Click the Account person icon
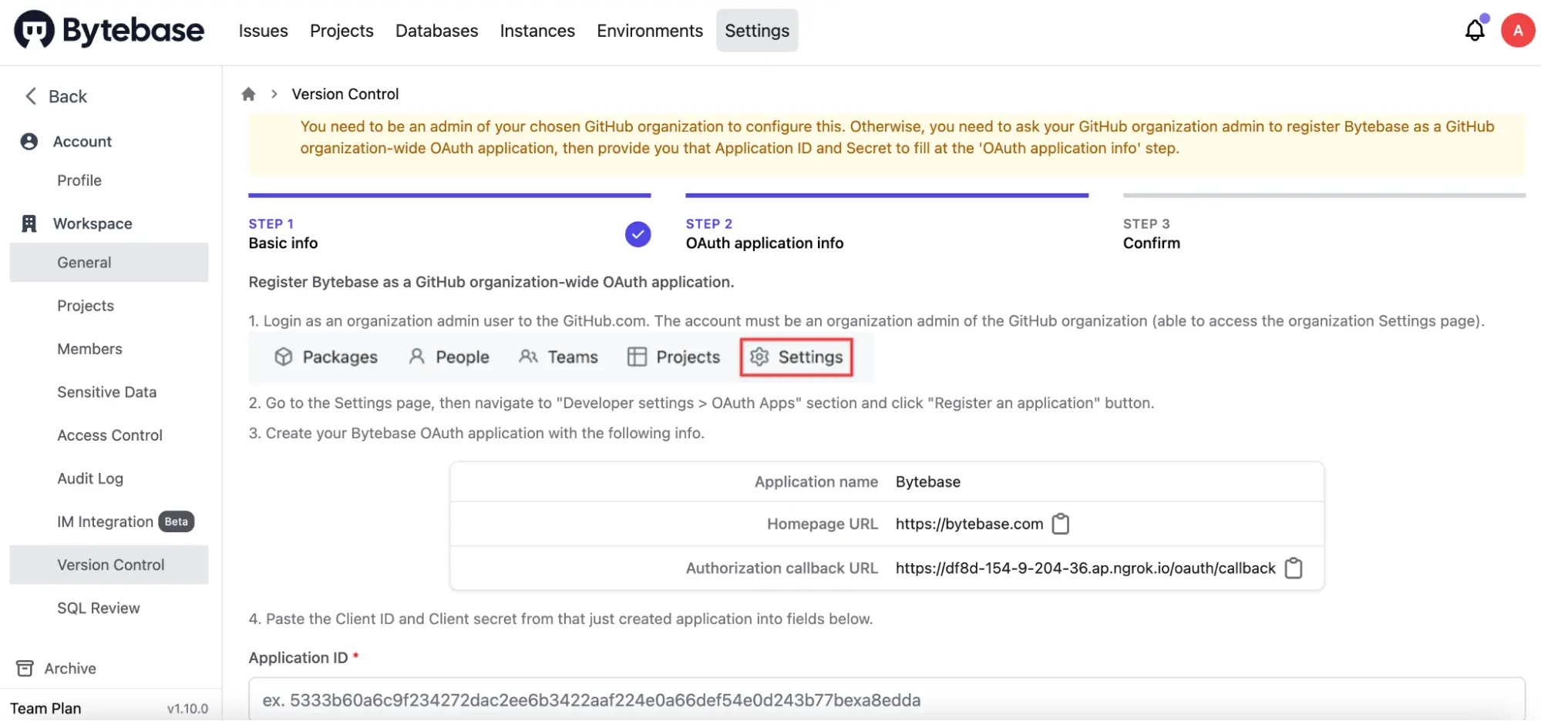 point(29,142)
